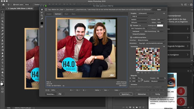Click the black eyedropper color swatch in dialog

42,23
